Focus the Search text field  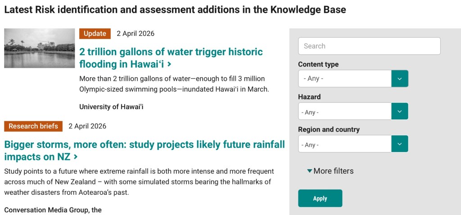369,46
